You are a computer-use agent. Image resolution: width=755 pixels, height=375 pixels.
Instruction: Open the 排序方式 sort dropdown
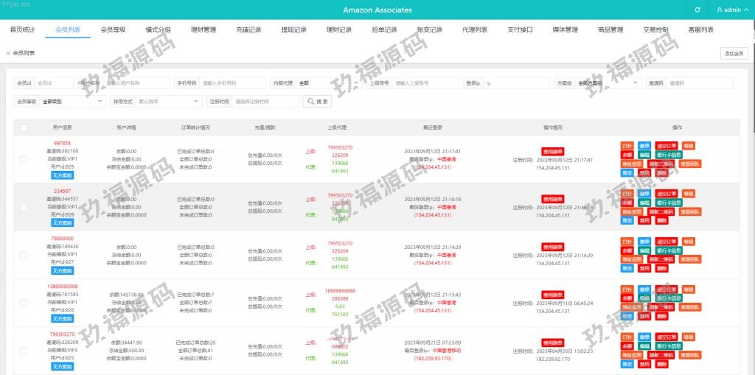(x=169, y=102)
